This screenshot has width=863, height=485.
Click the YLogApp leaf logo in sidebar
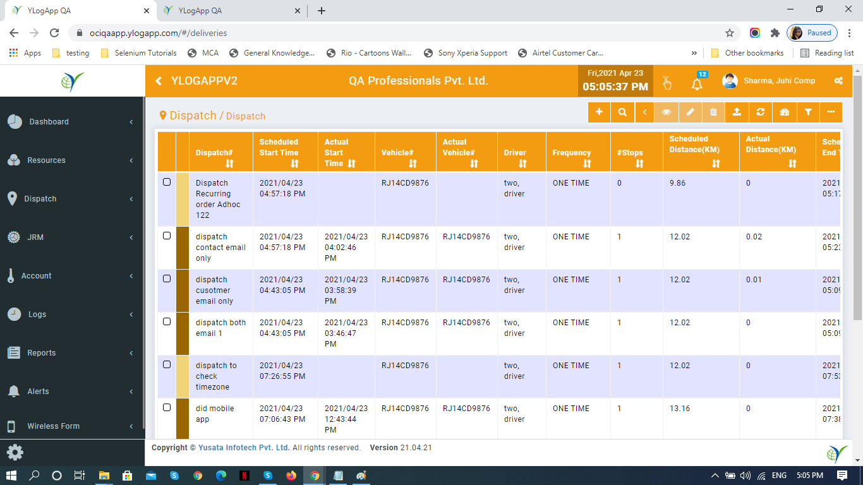(x=72, y=81)
